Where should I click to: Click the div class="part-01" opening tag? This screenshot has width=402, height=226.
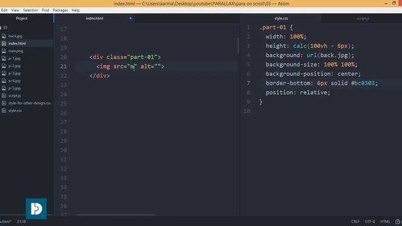pos(125,57)
